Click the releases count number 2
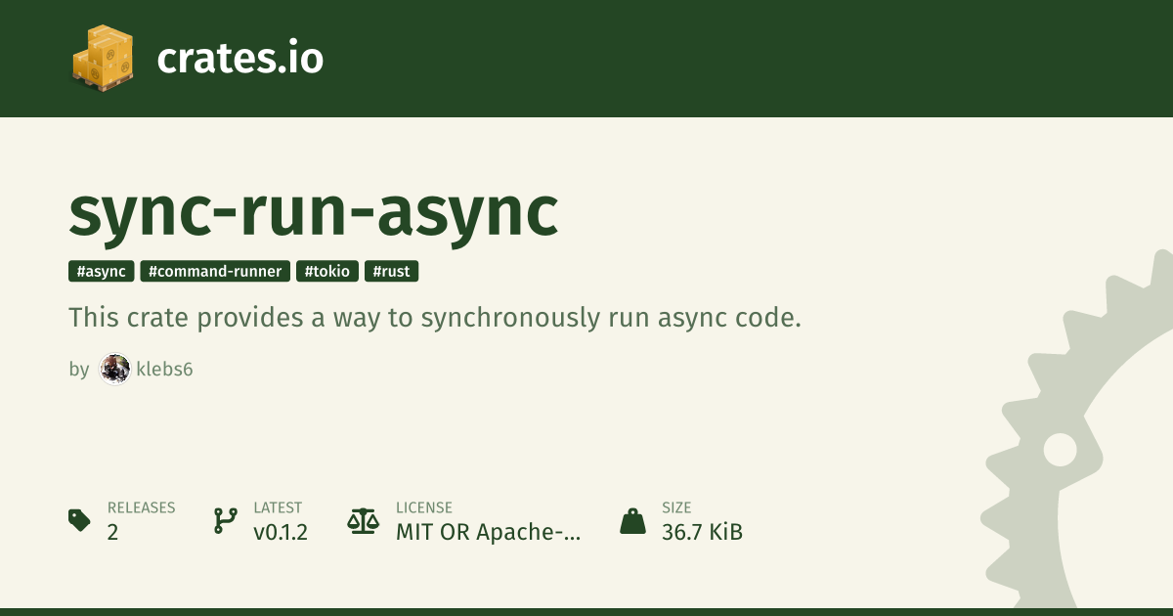This screenshot has height=616, width=1173. [113, 533]
